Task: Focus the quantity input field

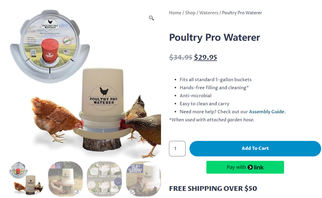Action: coord(177,148)
